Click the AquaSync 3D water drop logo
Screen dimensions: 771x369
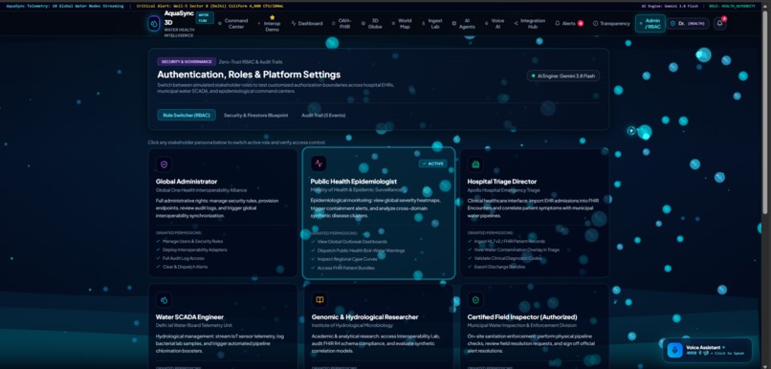click(x=154, y=23)
